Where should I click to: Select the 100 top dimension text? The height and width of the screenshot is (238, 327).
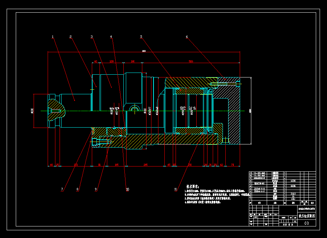[x=132, y=61]
